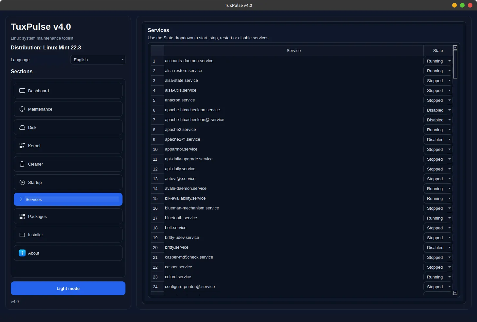Viewport: 477px width, 322px height.
Task: Click the Disk drive icon
Action: [x=22, y=127]
